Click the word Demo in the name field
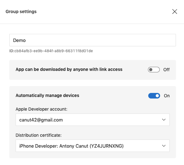 pyautogui.click(x=20, y=40)
